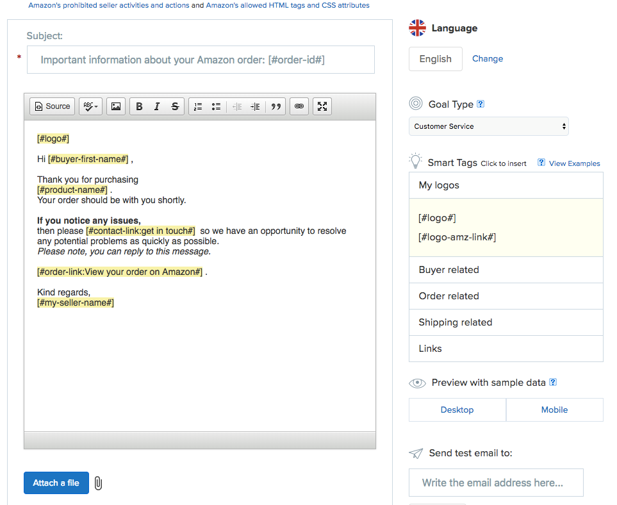Click the Change language link

(488, 59)
